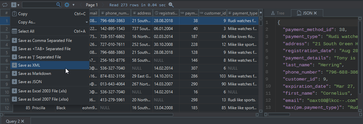Click the grid icon next to Select All
This screenshot has width=363, height=124.
pos(14,31)
